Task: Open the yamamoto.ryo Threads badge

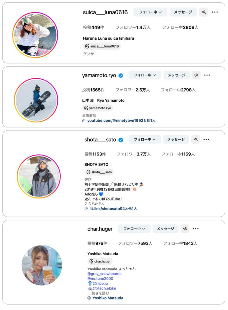Action: [x=98, y=108]
